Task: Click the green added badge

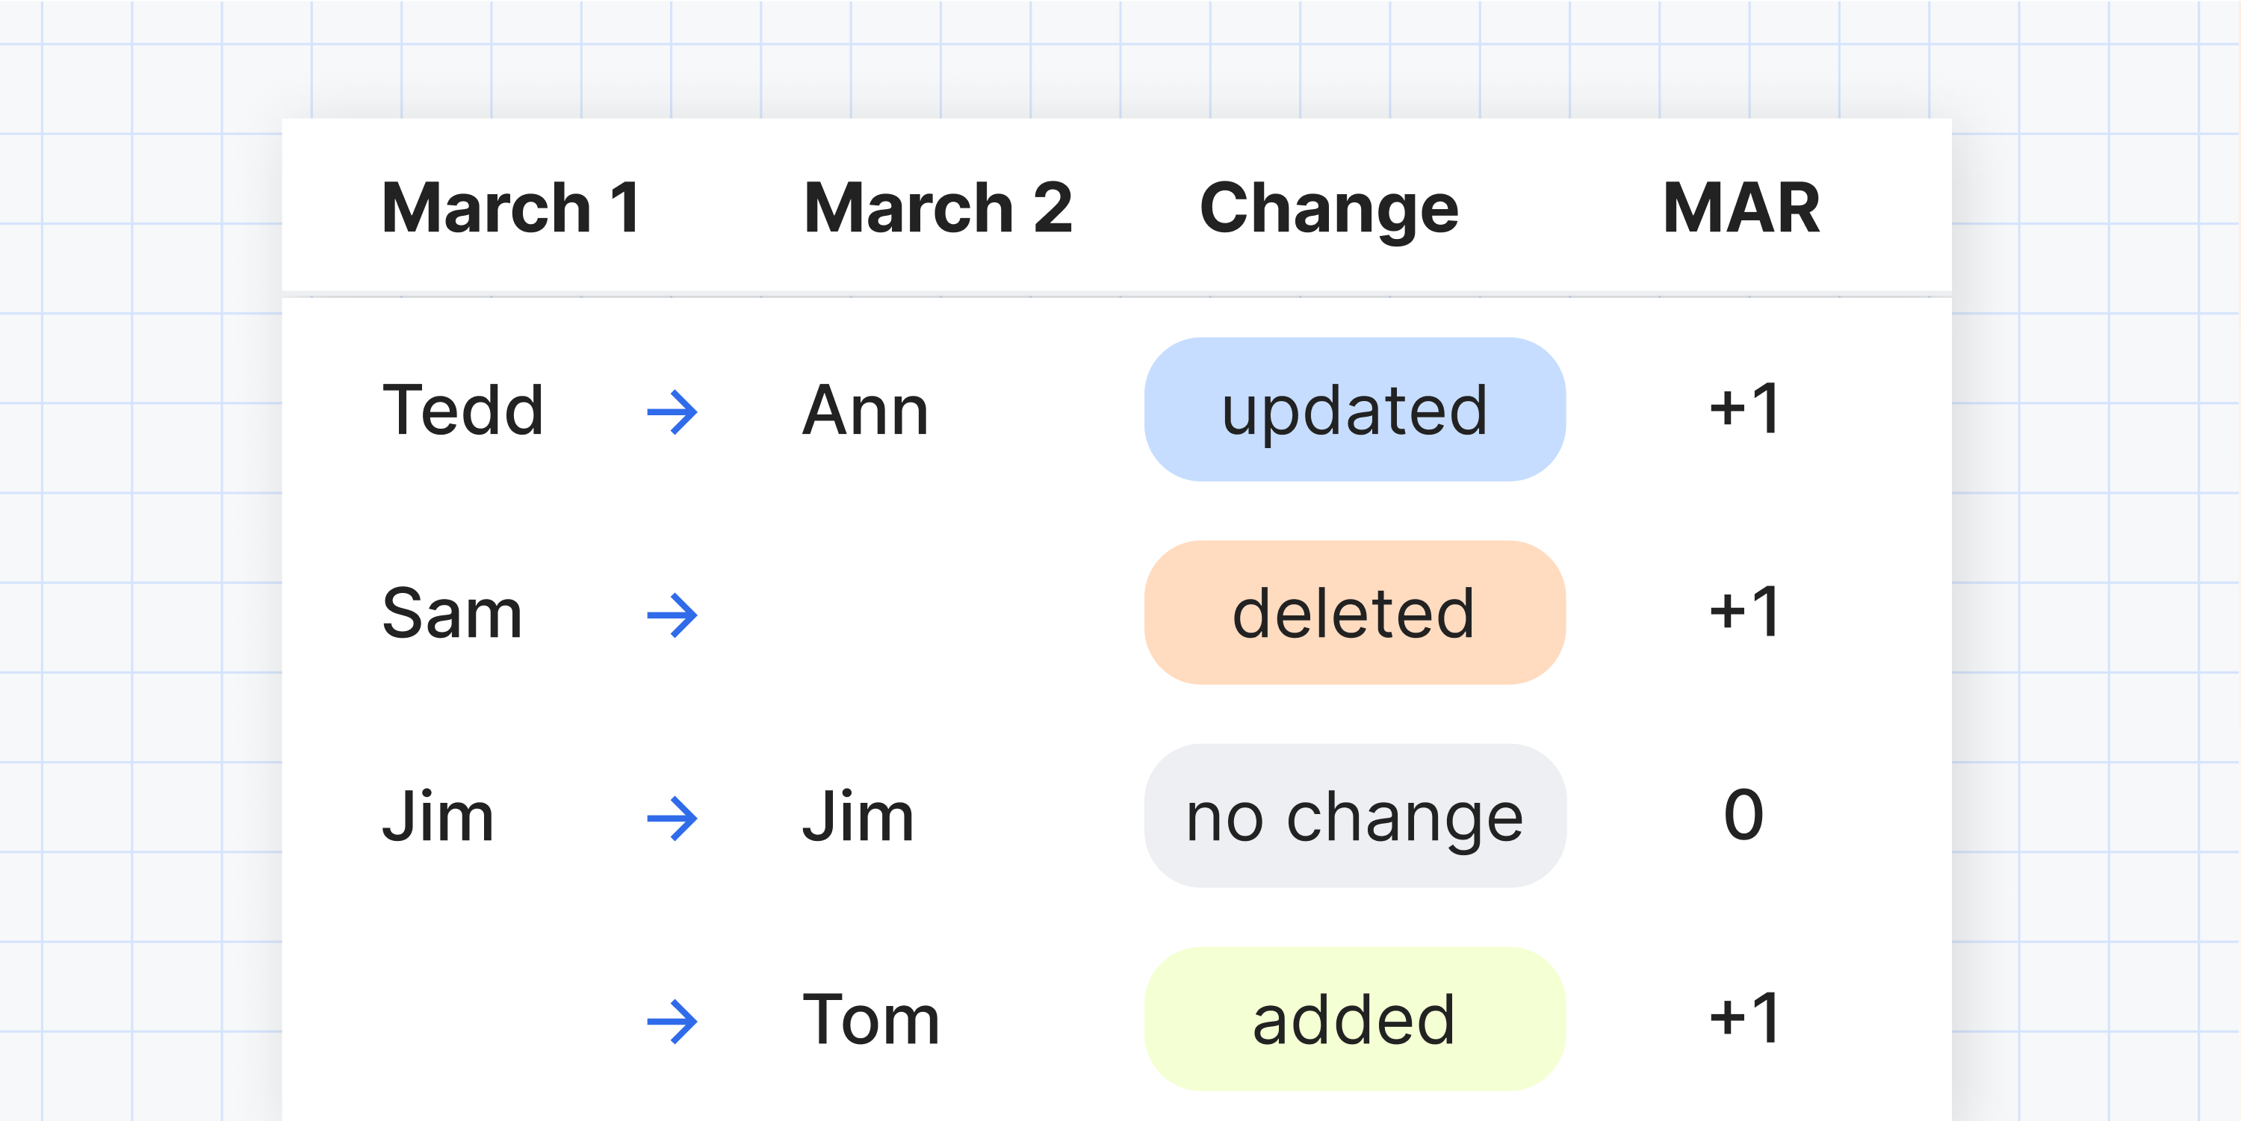Action: 1354,1019
